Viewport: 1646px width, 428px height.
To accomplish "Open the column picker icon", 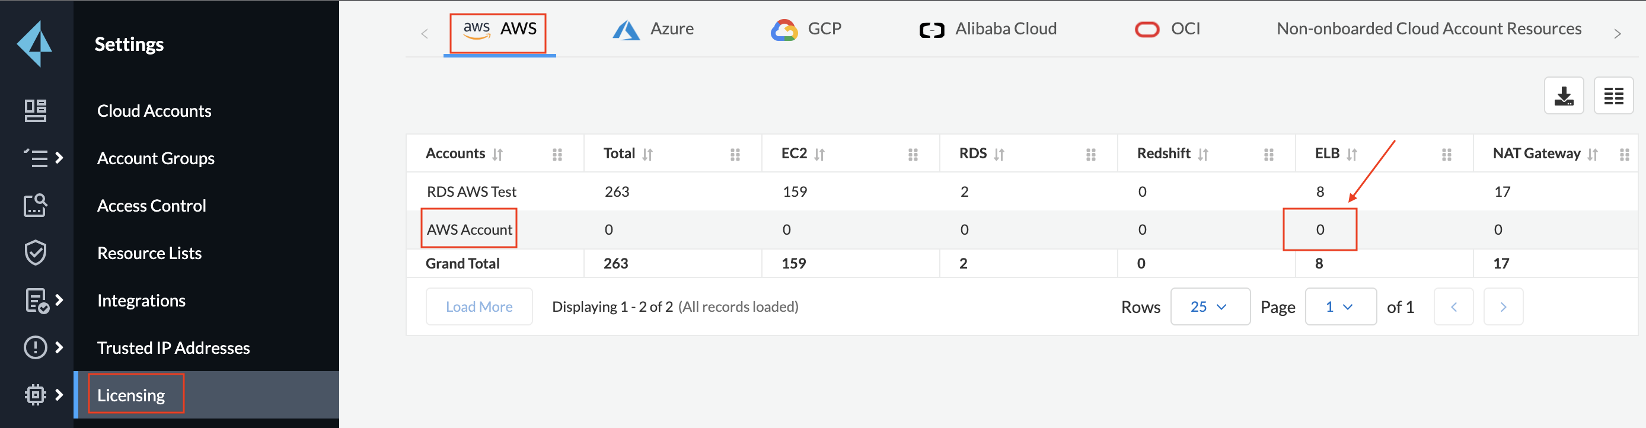I will point(1613,96).
